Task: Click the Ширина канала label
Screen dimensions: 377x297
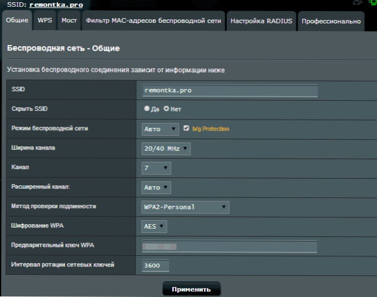Action: 33,147
